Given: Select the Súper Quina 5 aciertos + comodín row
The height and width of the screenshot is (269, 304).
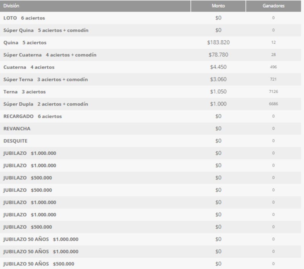Looking at the screenshot, I should (46, 30).
